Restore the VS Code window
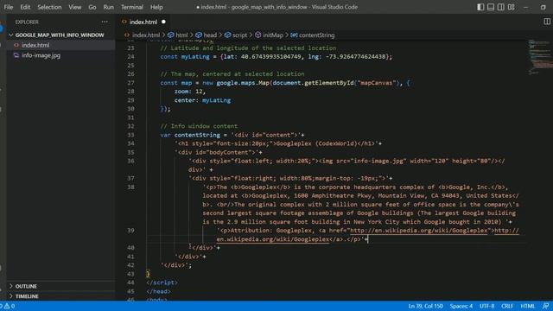553x311 pixels. click(x=543, y=7)
